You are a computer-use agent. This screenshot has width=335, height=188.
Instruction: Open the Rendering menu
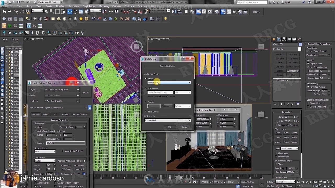click(104, 6)
